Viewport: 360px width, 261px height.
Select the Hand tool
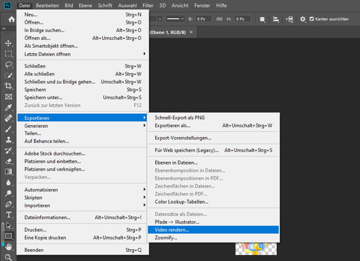pos(9,247)
